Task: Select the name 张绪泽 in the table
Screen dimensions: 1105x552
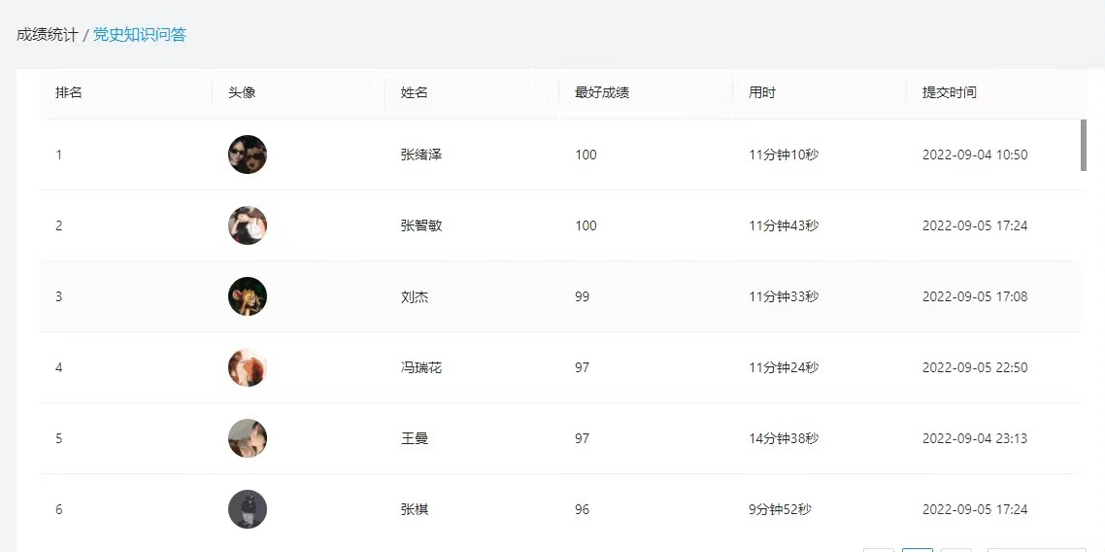Action: pyautogui.click(x=421, y=155)
